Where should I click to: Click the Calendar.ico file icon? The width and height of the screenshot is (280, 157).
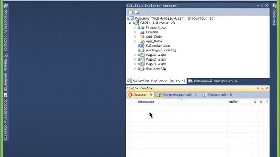(x=142, y=46)
